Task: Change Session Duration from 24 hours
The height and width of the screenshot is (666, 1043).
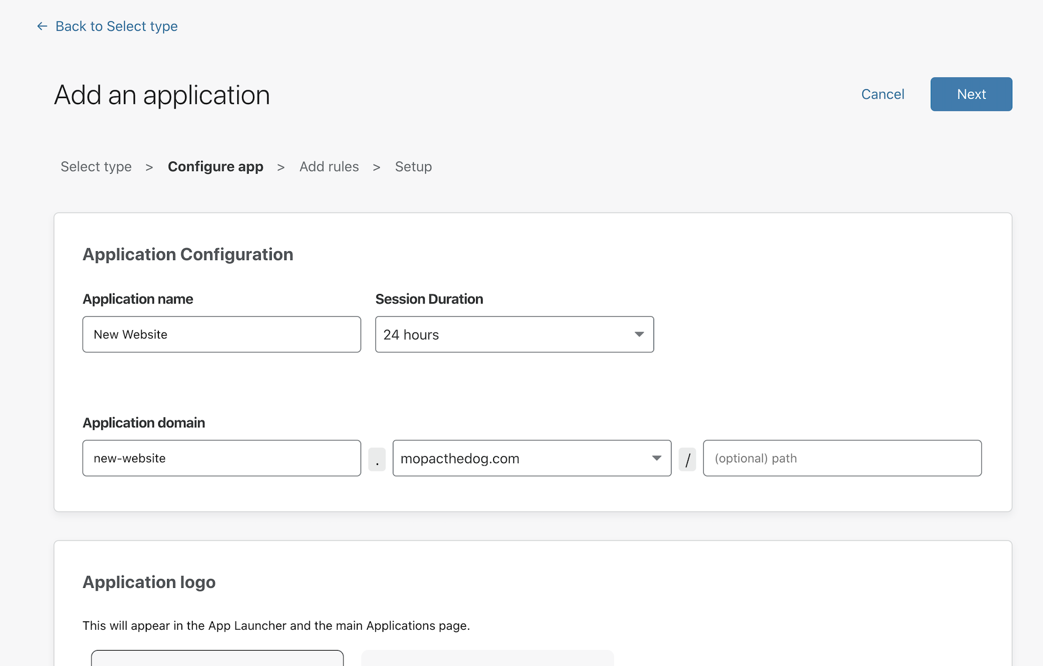Action: pos(514,334)
